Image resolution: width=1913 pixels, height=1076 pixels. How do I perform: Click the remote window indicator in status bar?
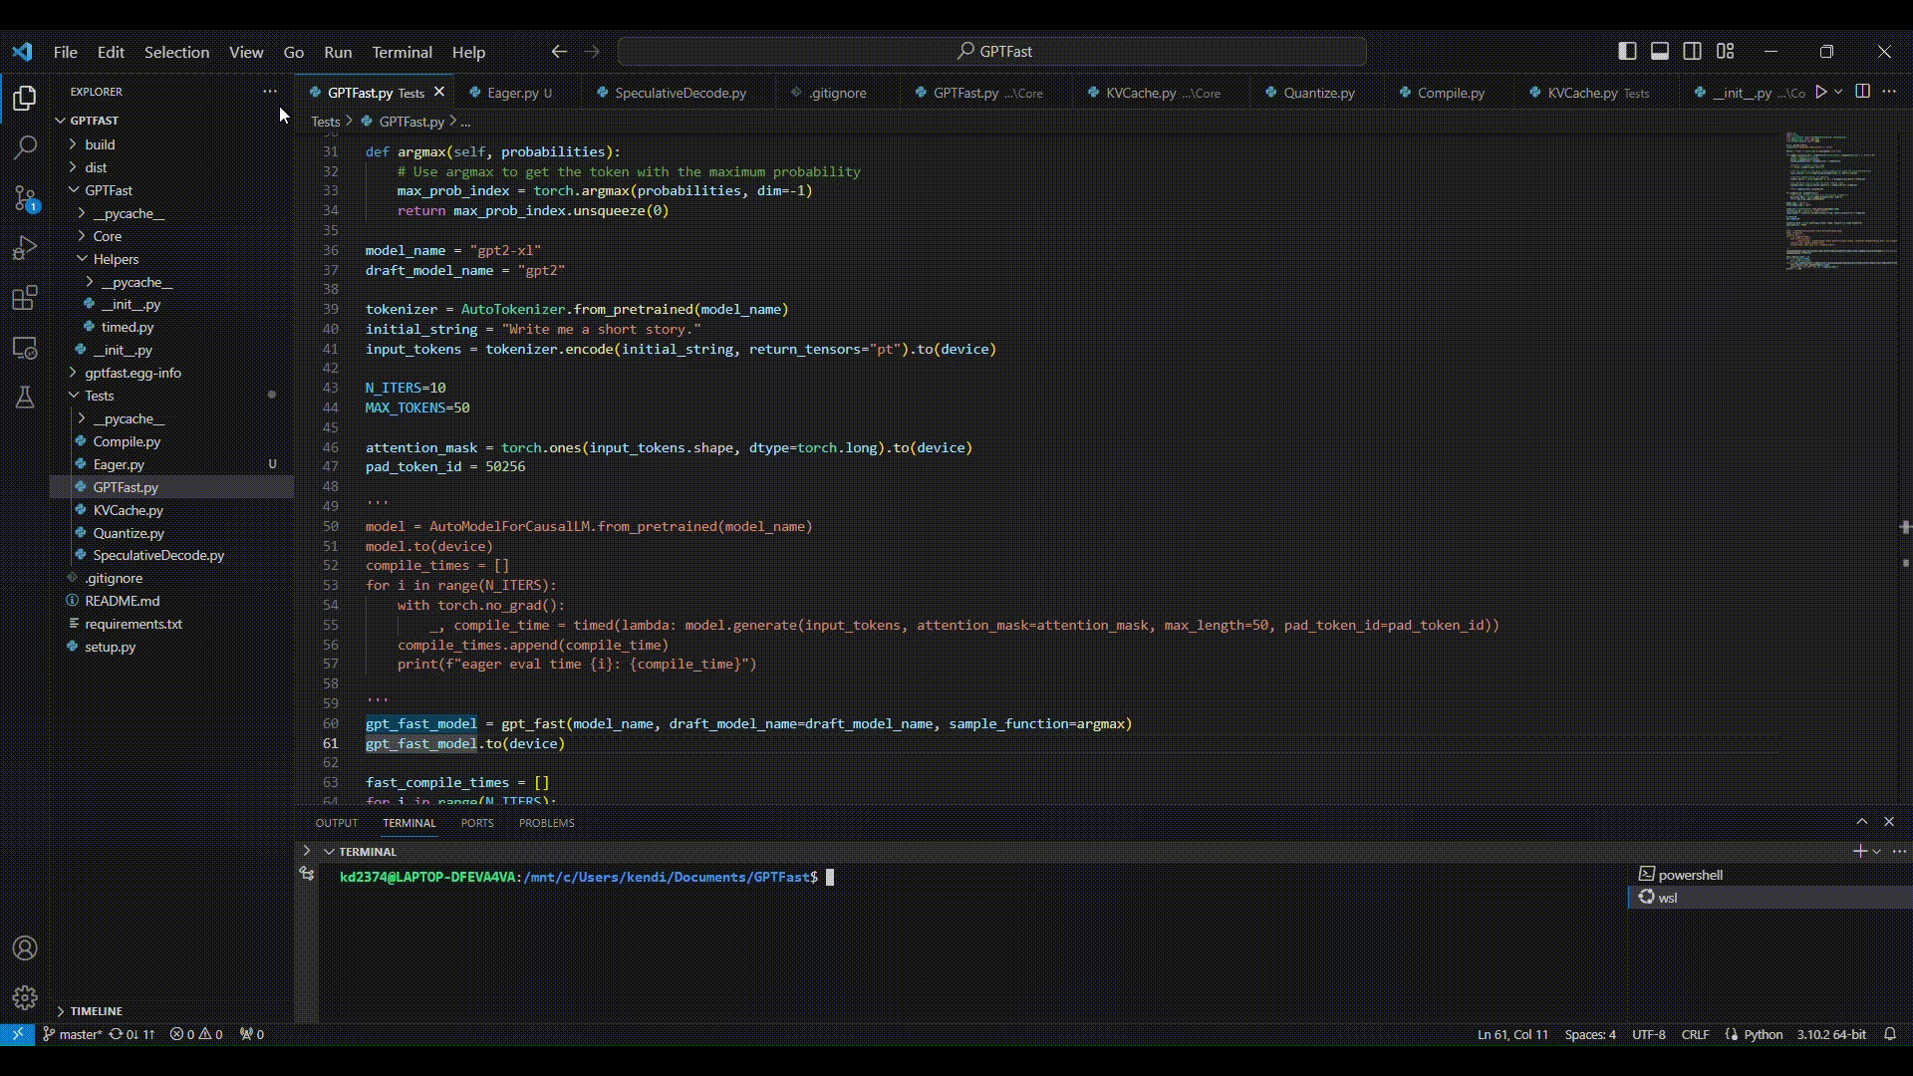coord(17,1034)
